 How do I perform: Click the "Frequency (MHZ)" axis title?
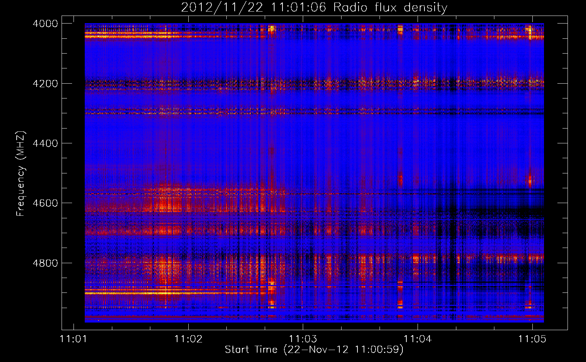coord(21,174)
